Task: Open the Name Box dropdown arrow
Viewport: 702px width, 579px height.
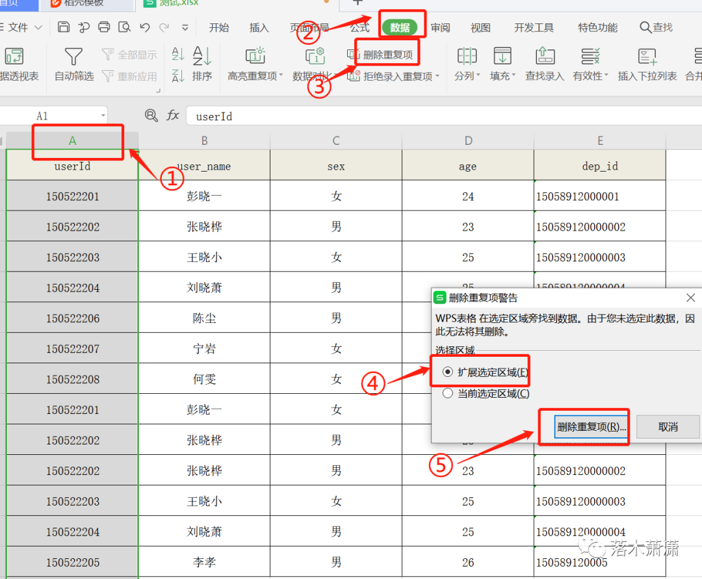Action: coord(103,116)
